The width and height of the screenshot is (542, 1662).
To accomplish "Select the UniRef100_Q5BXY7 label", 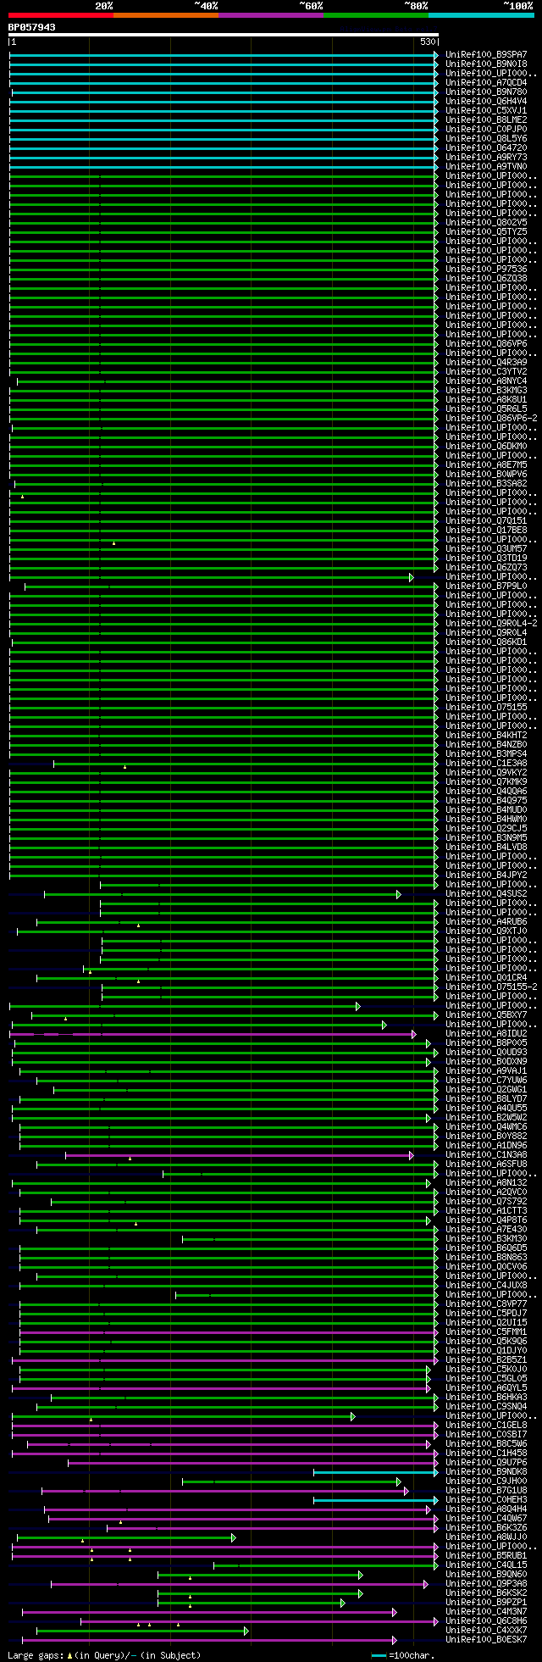I will pyautogui.click(x=486, y=1015).
